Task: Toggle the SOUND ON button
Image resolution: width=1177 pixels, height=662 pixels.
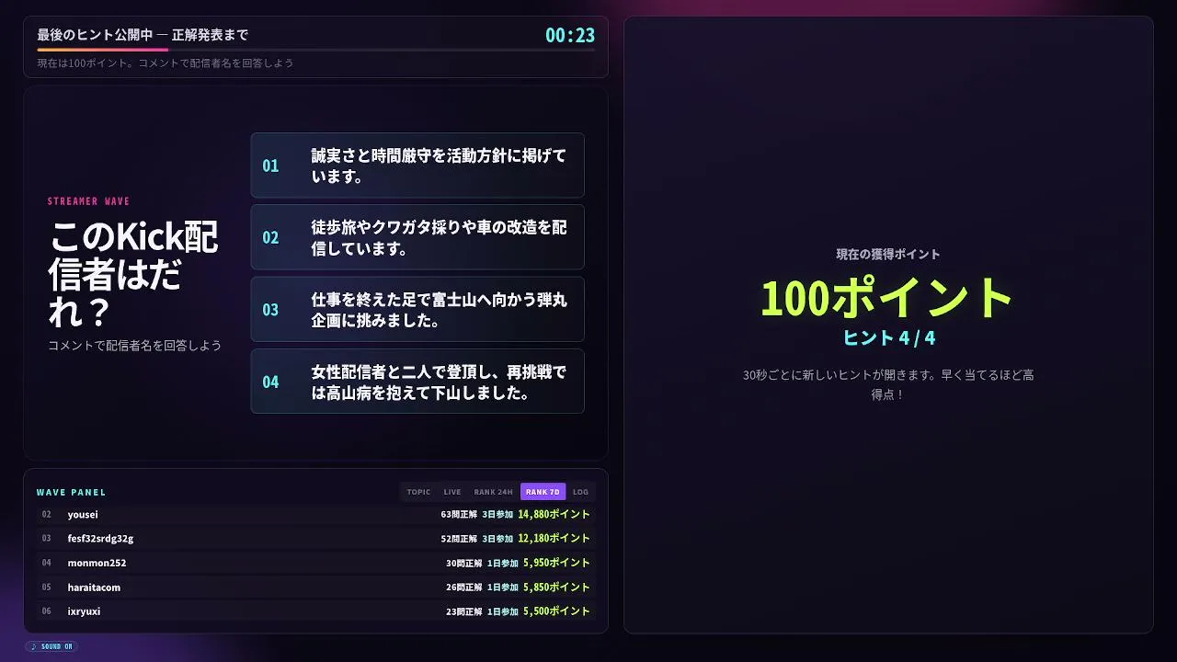Action: point(51,646)
